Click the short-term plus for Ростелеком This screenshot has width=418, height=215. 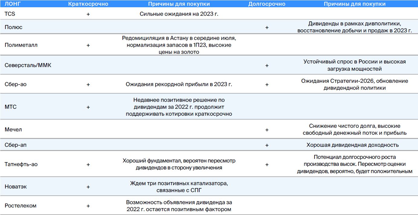pyautogui.click(x=88, y=206)
